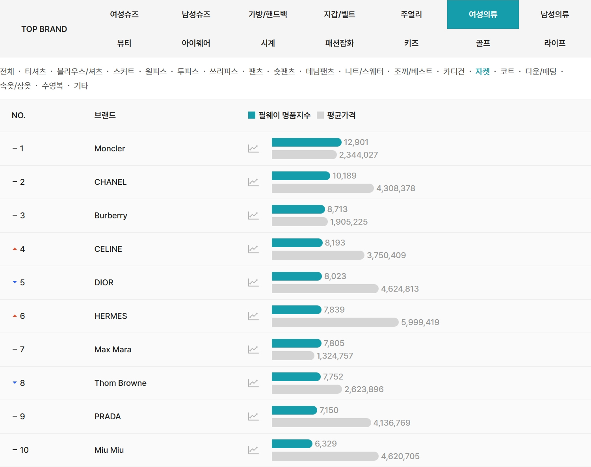This screenshot has width=591, height=467.
Task: Switch to the 아이웨어 category tab
Action: tap(196, 43)
